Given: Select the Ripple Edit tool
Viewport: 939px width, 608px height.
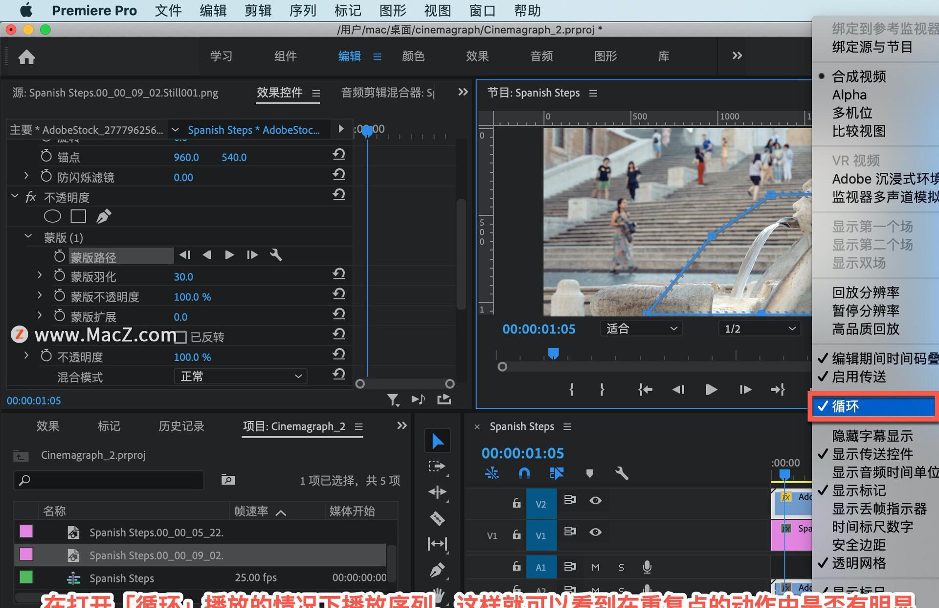Looking at the screenshot, I should (437, 492).
